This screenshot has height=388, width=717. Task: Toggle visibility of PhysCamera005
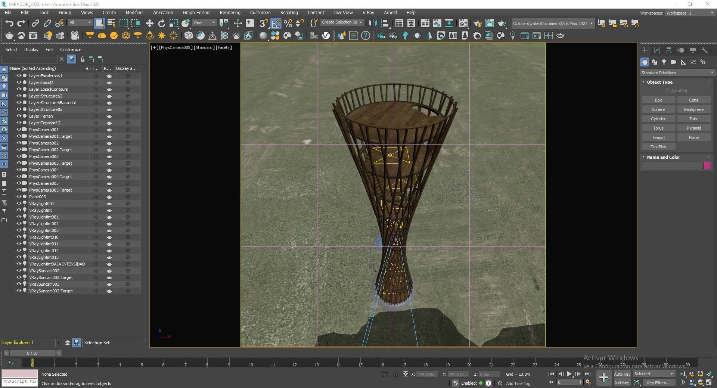point(19,183)
